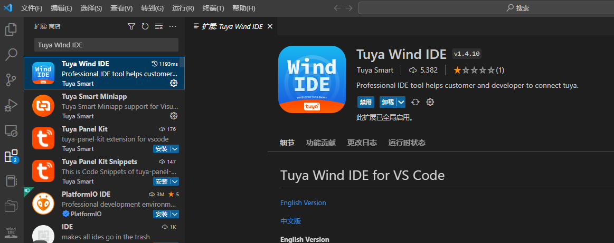614x243 pixels.
Task: Install Tuya Panel Kit with 安装 button
Action: coord(162,149)
